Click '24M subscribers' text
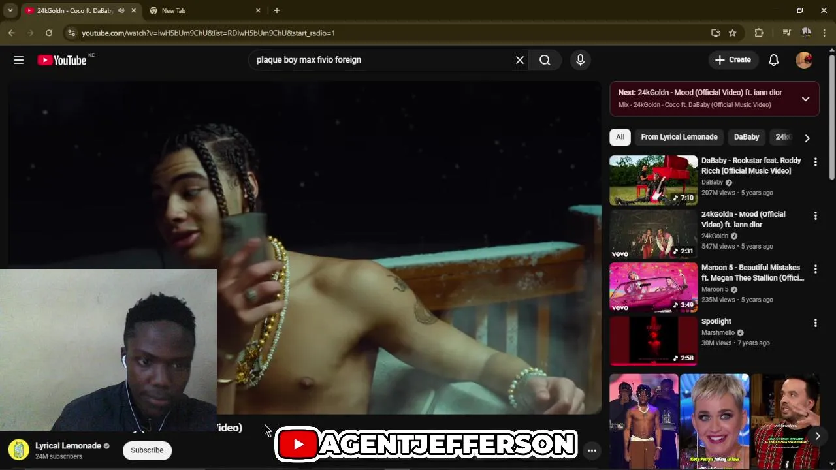836x470 pixels. tap(59, 456)
